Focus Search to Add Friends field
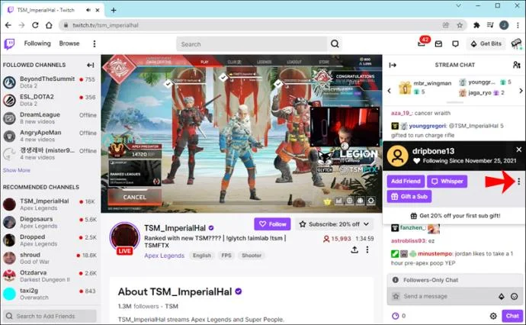The height and width of the screenshot is (325, 526). pyautogui.click(x=50, y=316)
